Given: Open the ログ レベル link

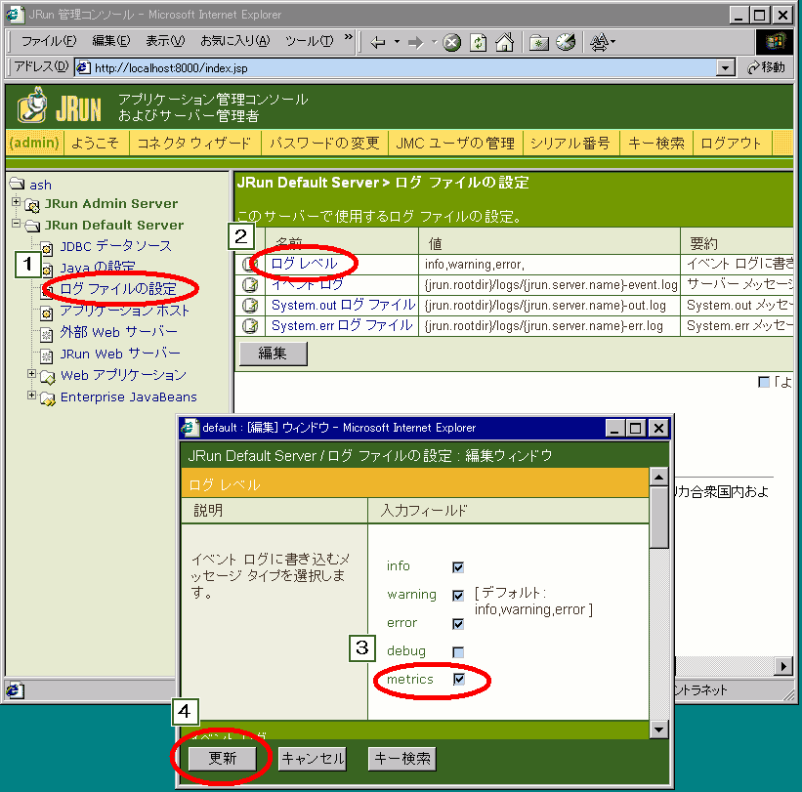Looking at the screenshot, I should click(x=304, y=264).
